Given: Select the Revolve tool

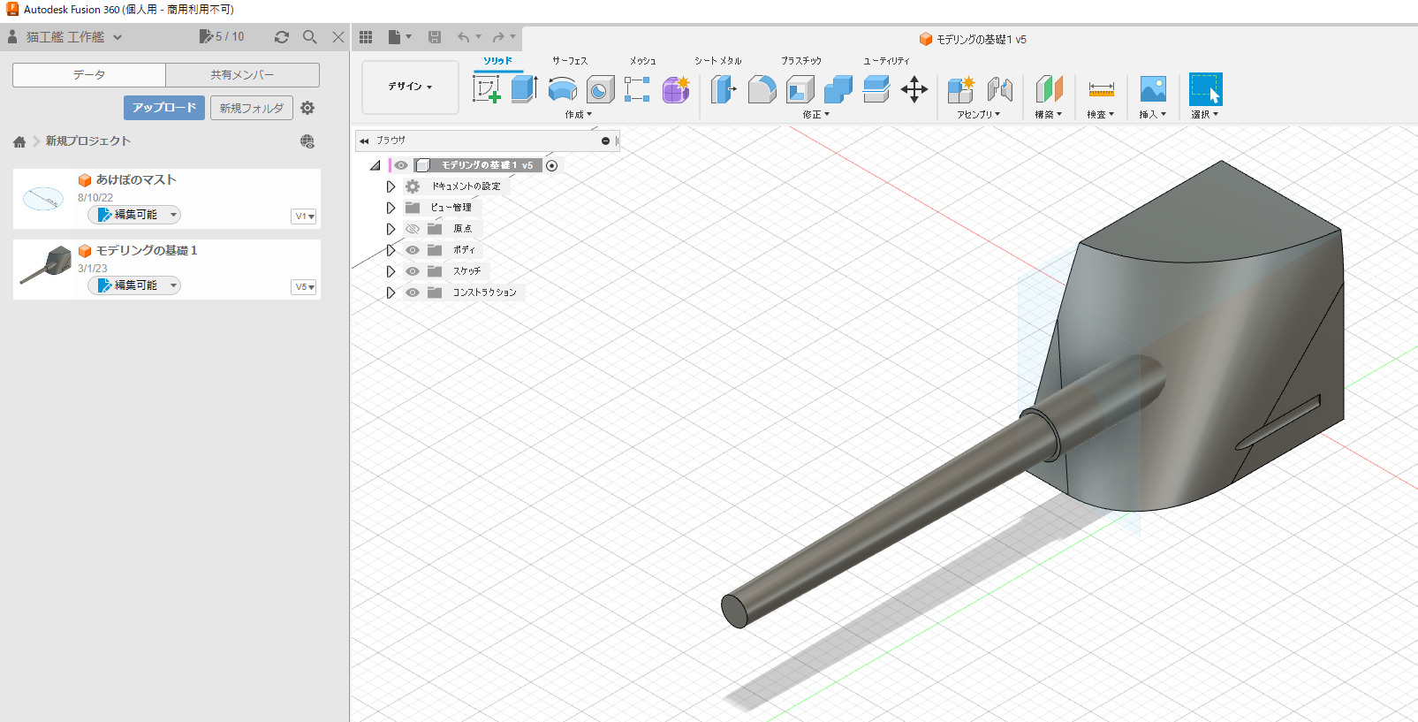Looking at the screenshot, I should pyautogui.click(x=563, y=89).
